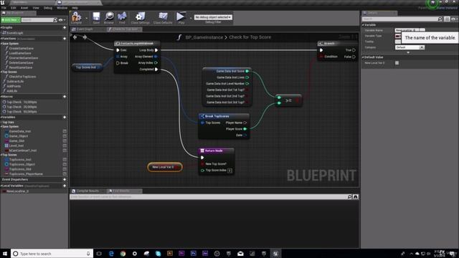Viewport: 459px width, 258px height.
Task: Select NewLocalVar_0 in Local Variables
Action: [17, 191]
